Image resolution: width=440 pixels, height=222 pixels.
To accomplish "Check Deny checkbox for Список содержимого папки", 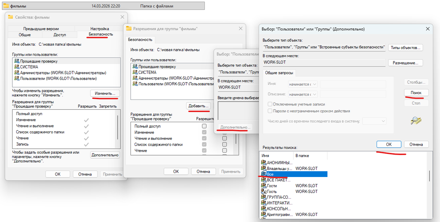I will click(x=224, y=144).
